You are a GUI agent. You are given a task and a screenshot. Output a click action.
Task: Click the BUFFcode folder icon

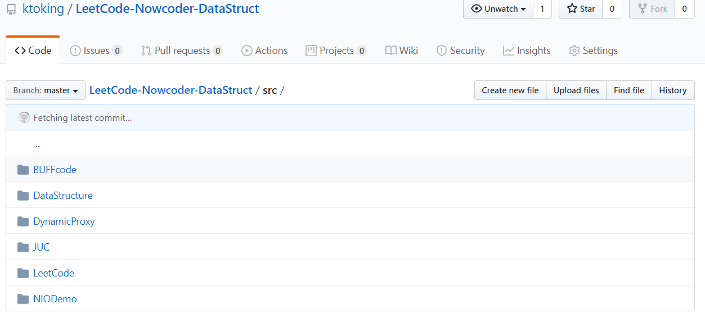[23, 170]
